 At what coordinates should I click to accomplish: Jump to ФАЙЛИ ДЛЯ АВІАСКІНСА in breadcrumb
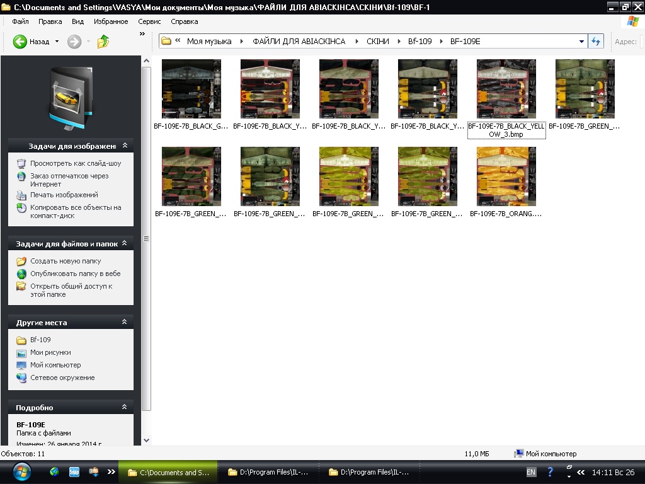click(299, 41)
